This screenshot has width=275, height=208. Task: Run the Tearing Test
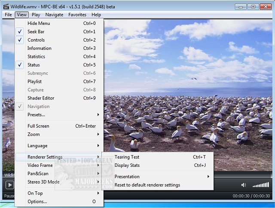click(x=158, y=157)
